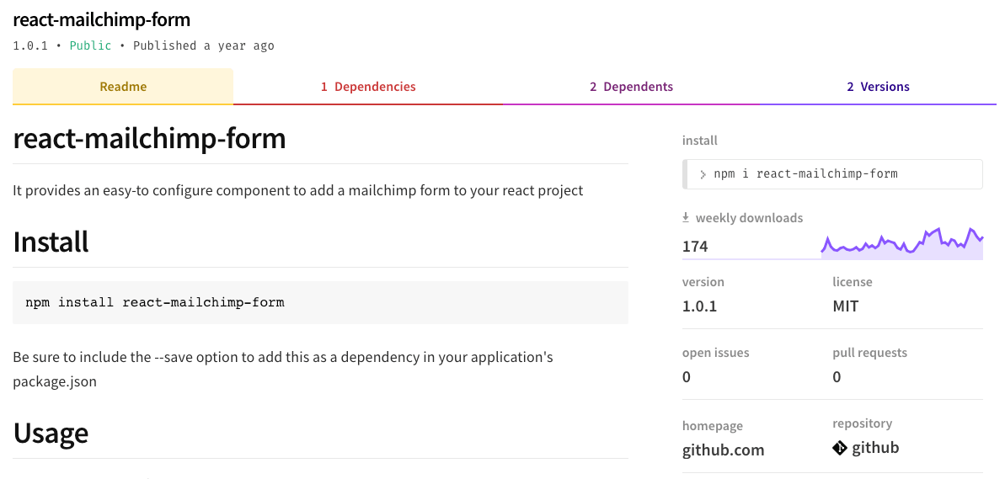Screen dimensions: 1005x479
Task: Open the github repository link
Action: point(866,448)
